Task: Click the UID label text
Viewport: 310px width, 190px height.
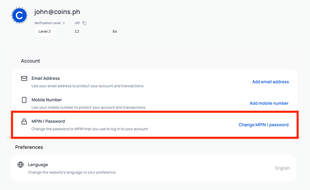Action: click(77, 23)
